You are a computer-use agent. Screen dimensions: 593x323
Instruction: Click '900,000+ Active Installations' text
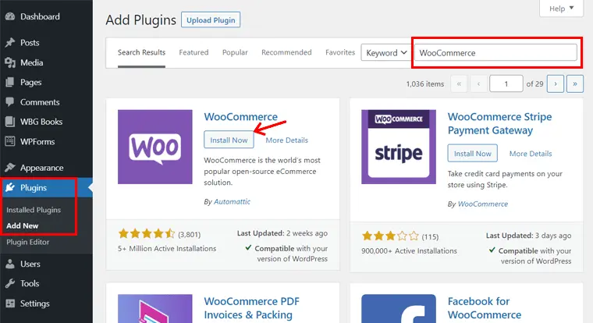pyautogui.click(x=409, y=250)
